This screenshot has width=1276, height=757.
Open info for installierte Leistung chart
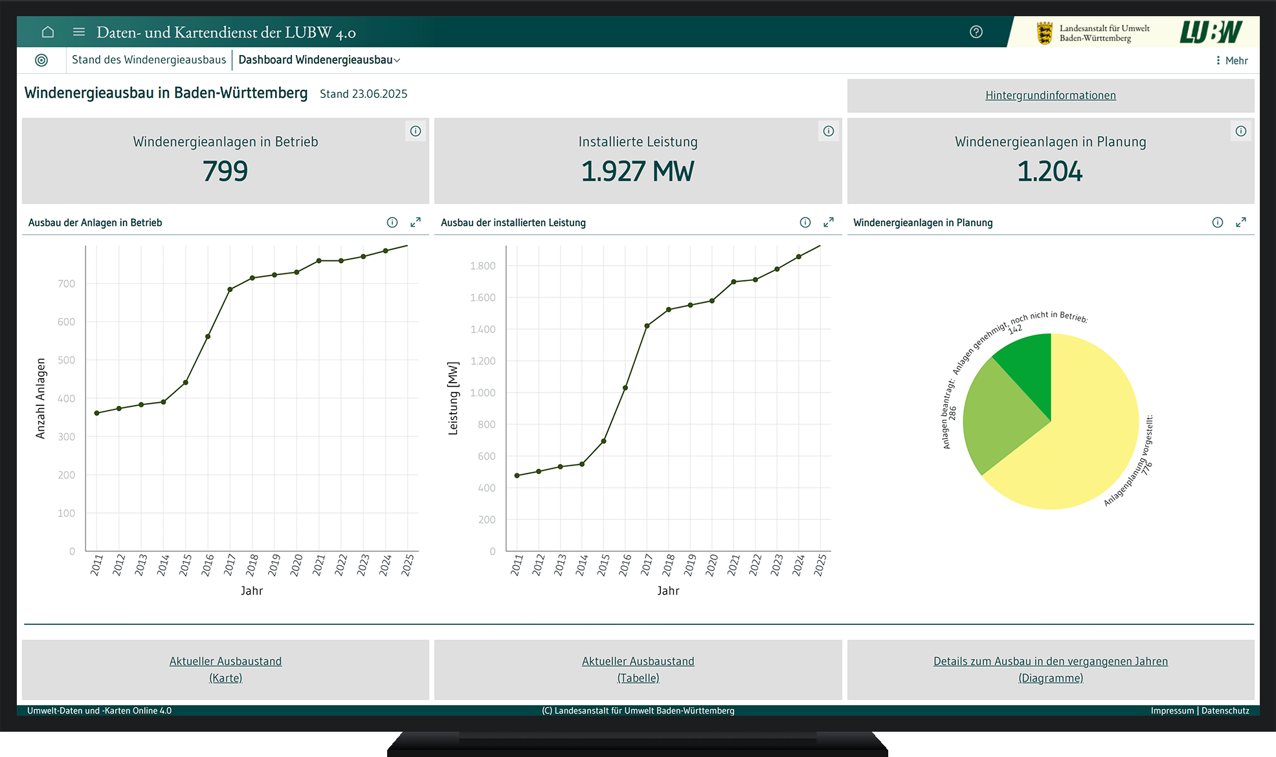805,223
